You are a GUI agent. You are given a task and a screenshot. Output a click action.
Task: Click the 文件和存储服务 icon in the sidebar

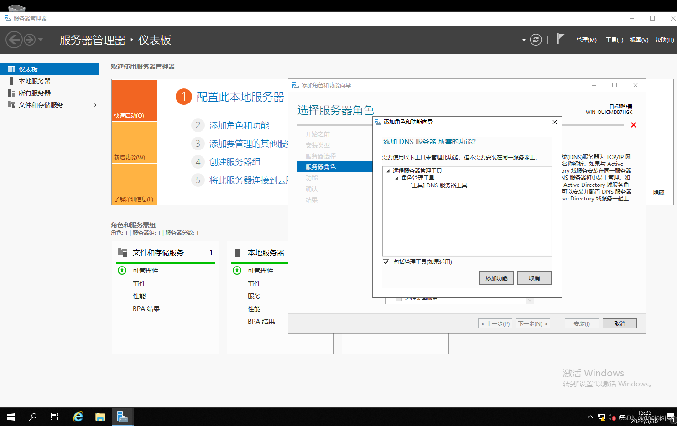tap(11, 105)
